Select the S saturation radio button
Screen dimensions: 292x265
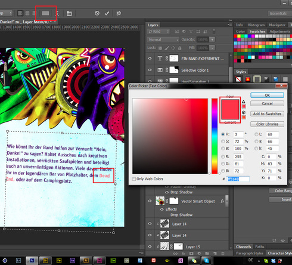click(223, 141)
